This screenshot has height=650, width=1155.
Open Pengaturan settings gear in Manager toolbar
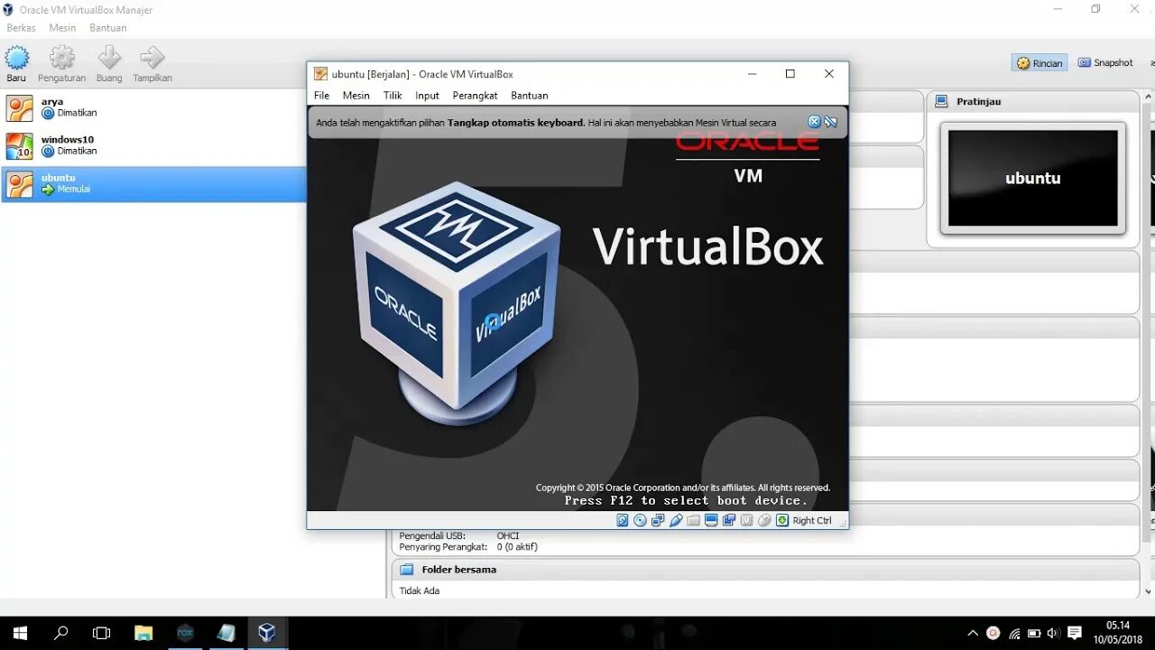click(x=62, y=58)
